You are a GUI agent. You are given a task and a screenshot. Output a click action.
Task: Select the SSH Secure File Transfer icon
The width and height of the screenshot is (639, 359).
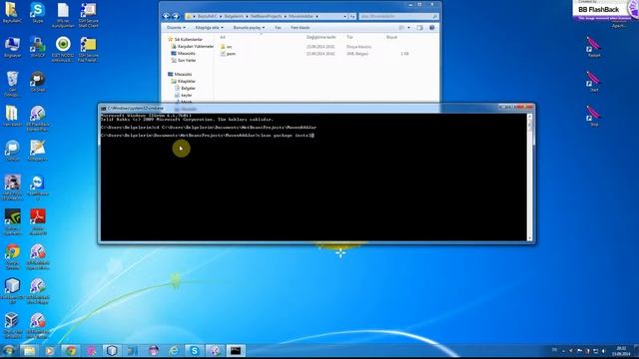point(89,49)
